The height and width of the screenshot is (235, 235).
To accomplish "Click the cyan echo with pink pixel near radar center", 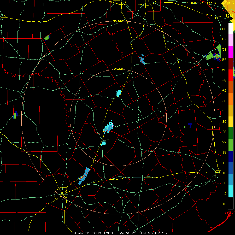I will coord(108,127).
